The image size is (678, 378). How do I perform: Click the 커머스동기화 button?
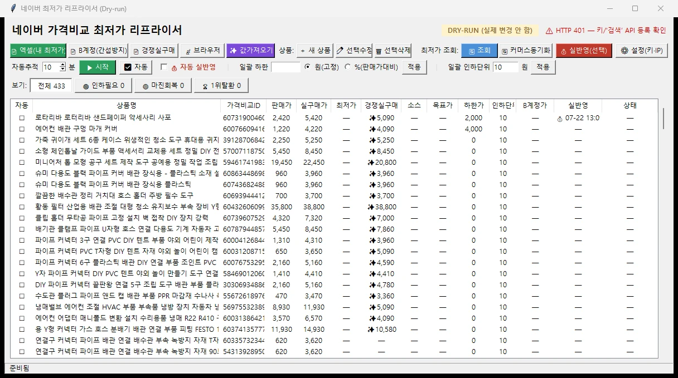(525, 50)
